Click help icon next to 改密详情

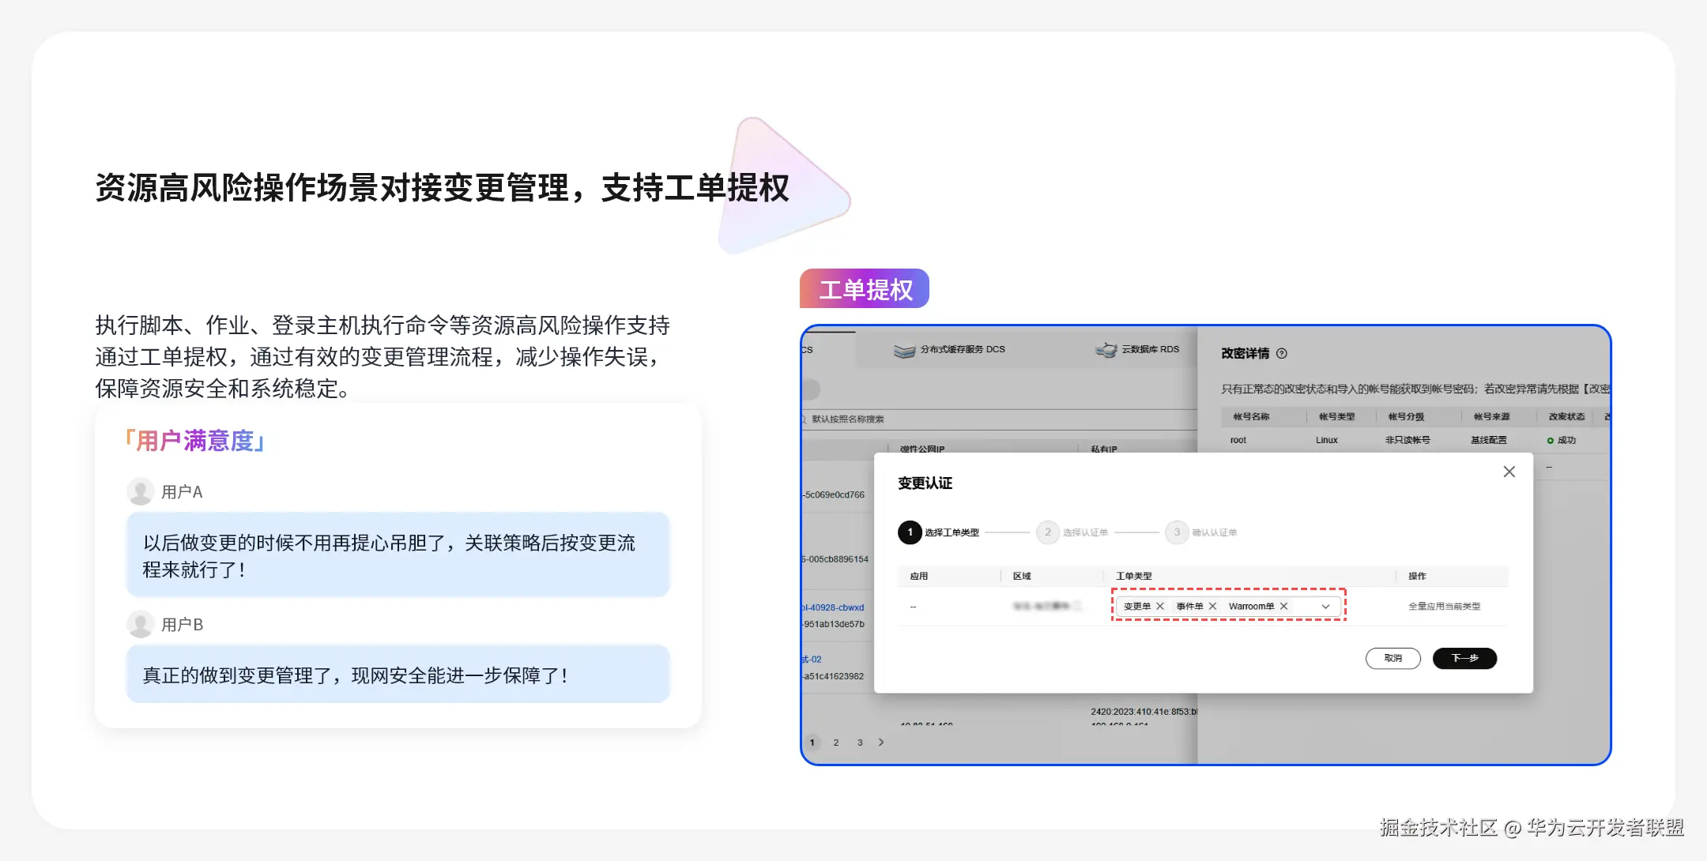click(1282, 353)
